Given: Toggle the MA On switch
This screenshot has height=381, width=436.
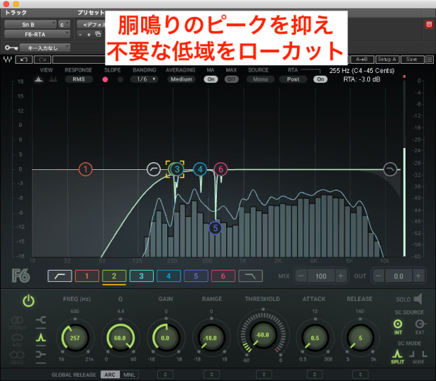Looking at the screenshot, I should point(211,79).
